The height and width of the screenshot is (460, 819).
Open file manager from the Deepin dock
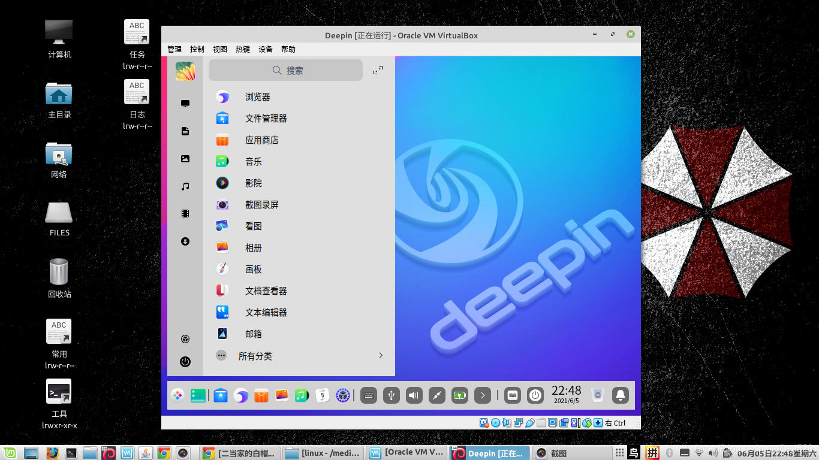pos(221,395)
